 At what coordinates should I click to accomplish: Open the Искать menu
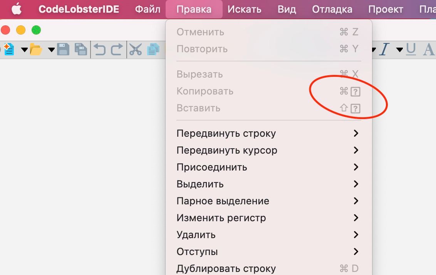coord(245,9)
